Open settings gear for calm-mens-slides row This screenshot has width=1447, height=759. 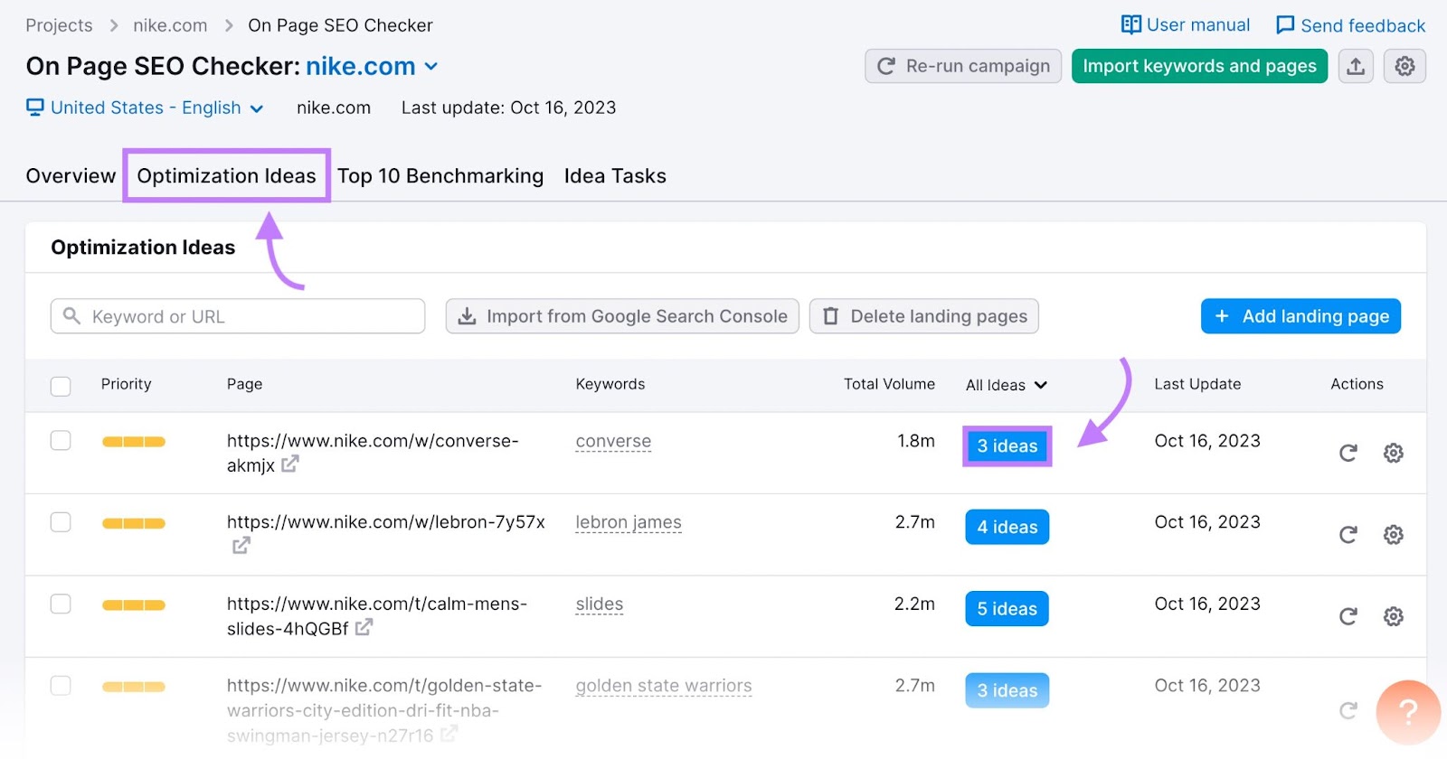click(1394, 616)
